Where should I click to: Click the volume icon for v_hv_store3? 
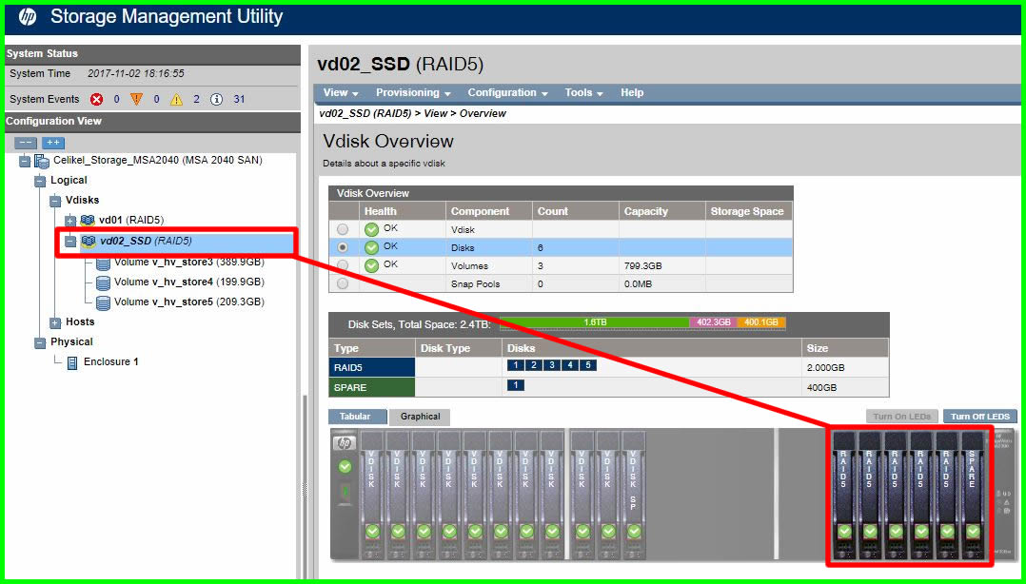point(103,263)
